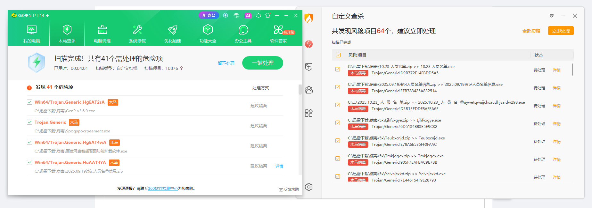Click the 暂不处理 link
592x208 pixels.
point(226,63)
